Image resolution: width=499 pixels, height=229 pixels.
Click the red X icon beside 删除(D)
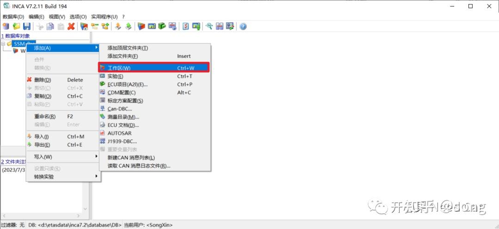[x=30, y=80]
